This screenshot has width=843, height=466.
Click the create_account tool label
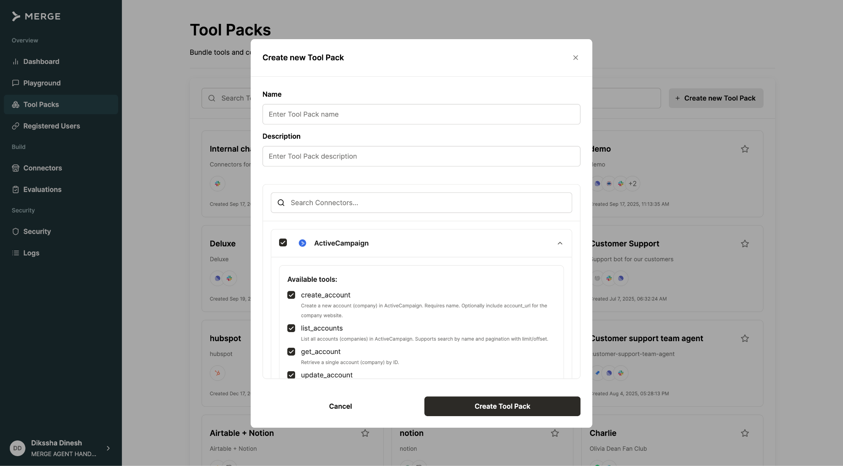pyautogui.click(x=326, y=295)
